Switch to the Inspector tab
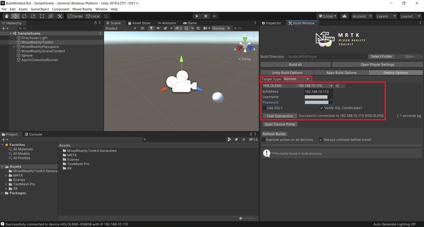424x227 pixels. click(x=271, y=23)
